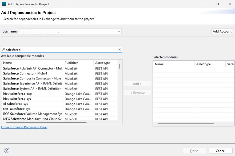
Task: Select MFG Salesforce Manufacturing Cloud row
Action: tap(59, 119)
